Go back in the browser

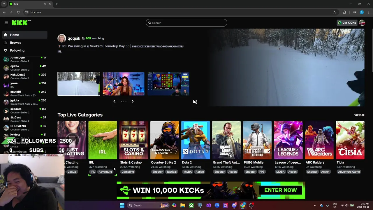point(4,12)
